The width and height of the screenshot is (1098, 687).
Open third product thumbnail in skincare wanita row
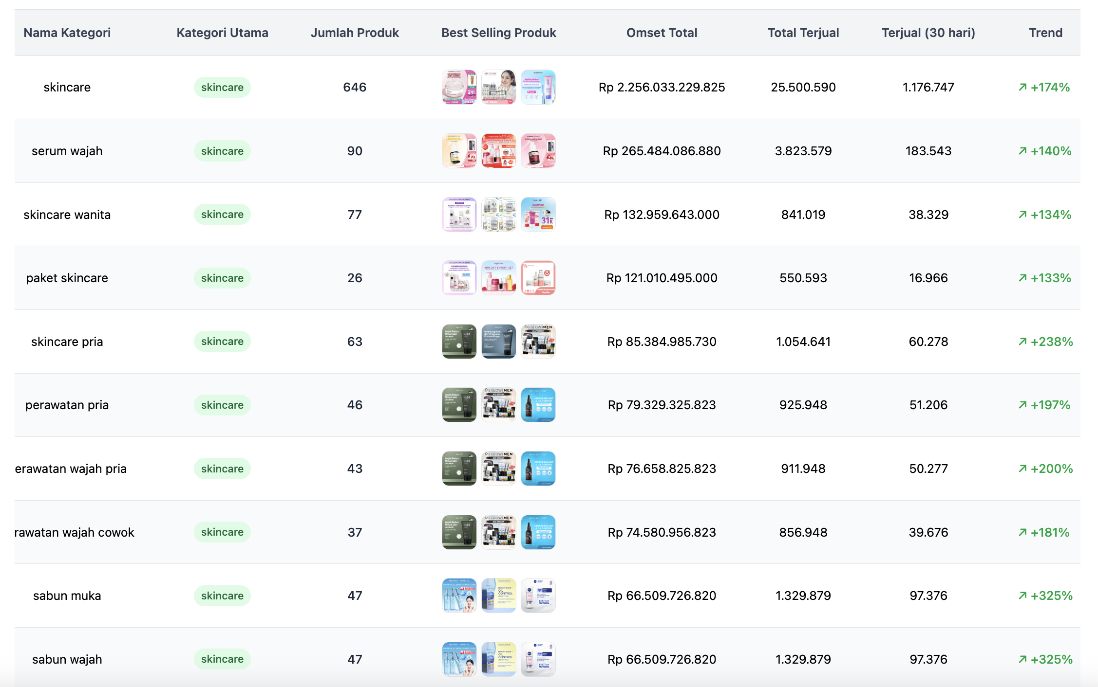(x=538, y=215)
